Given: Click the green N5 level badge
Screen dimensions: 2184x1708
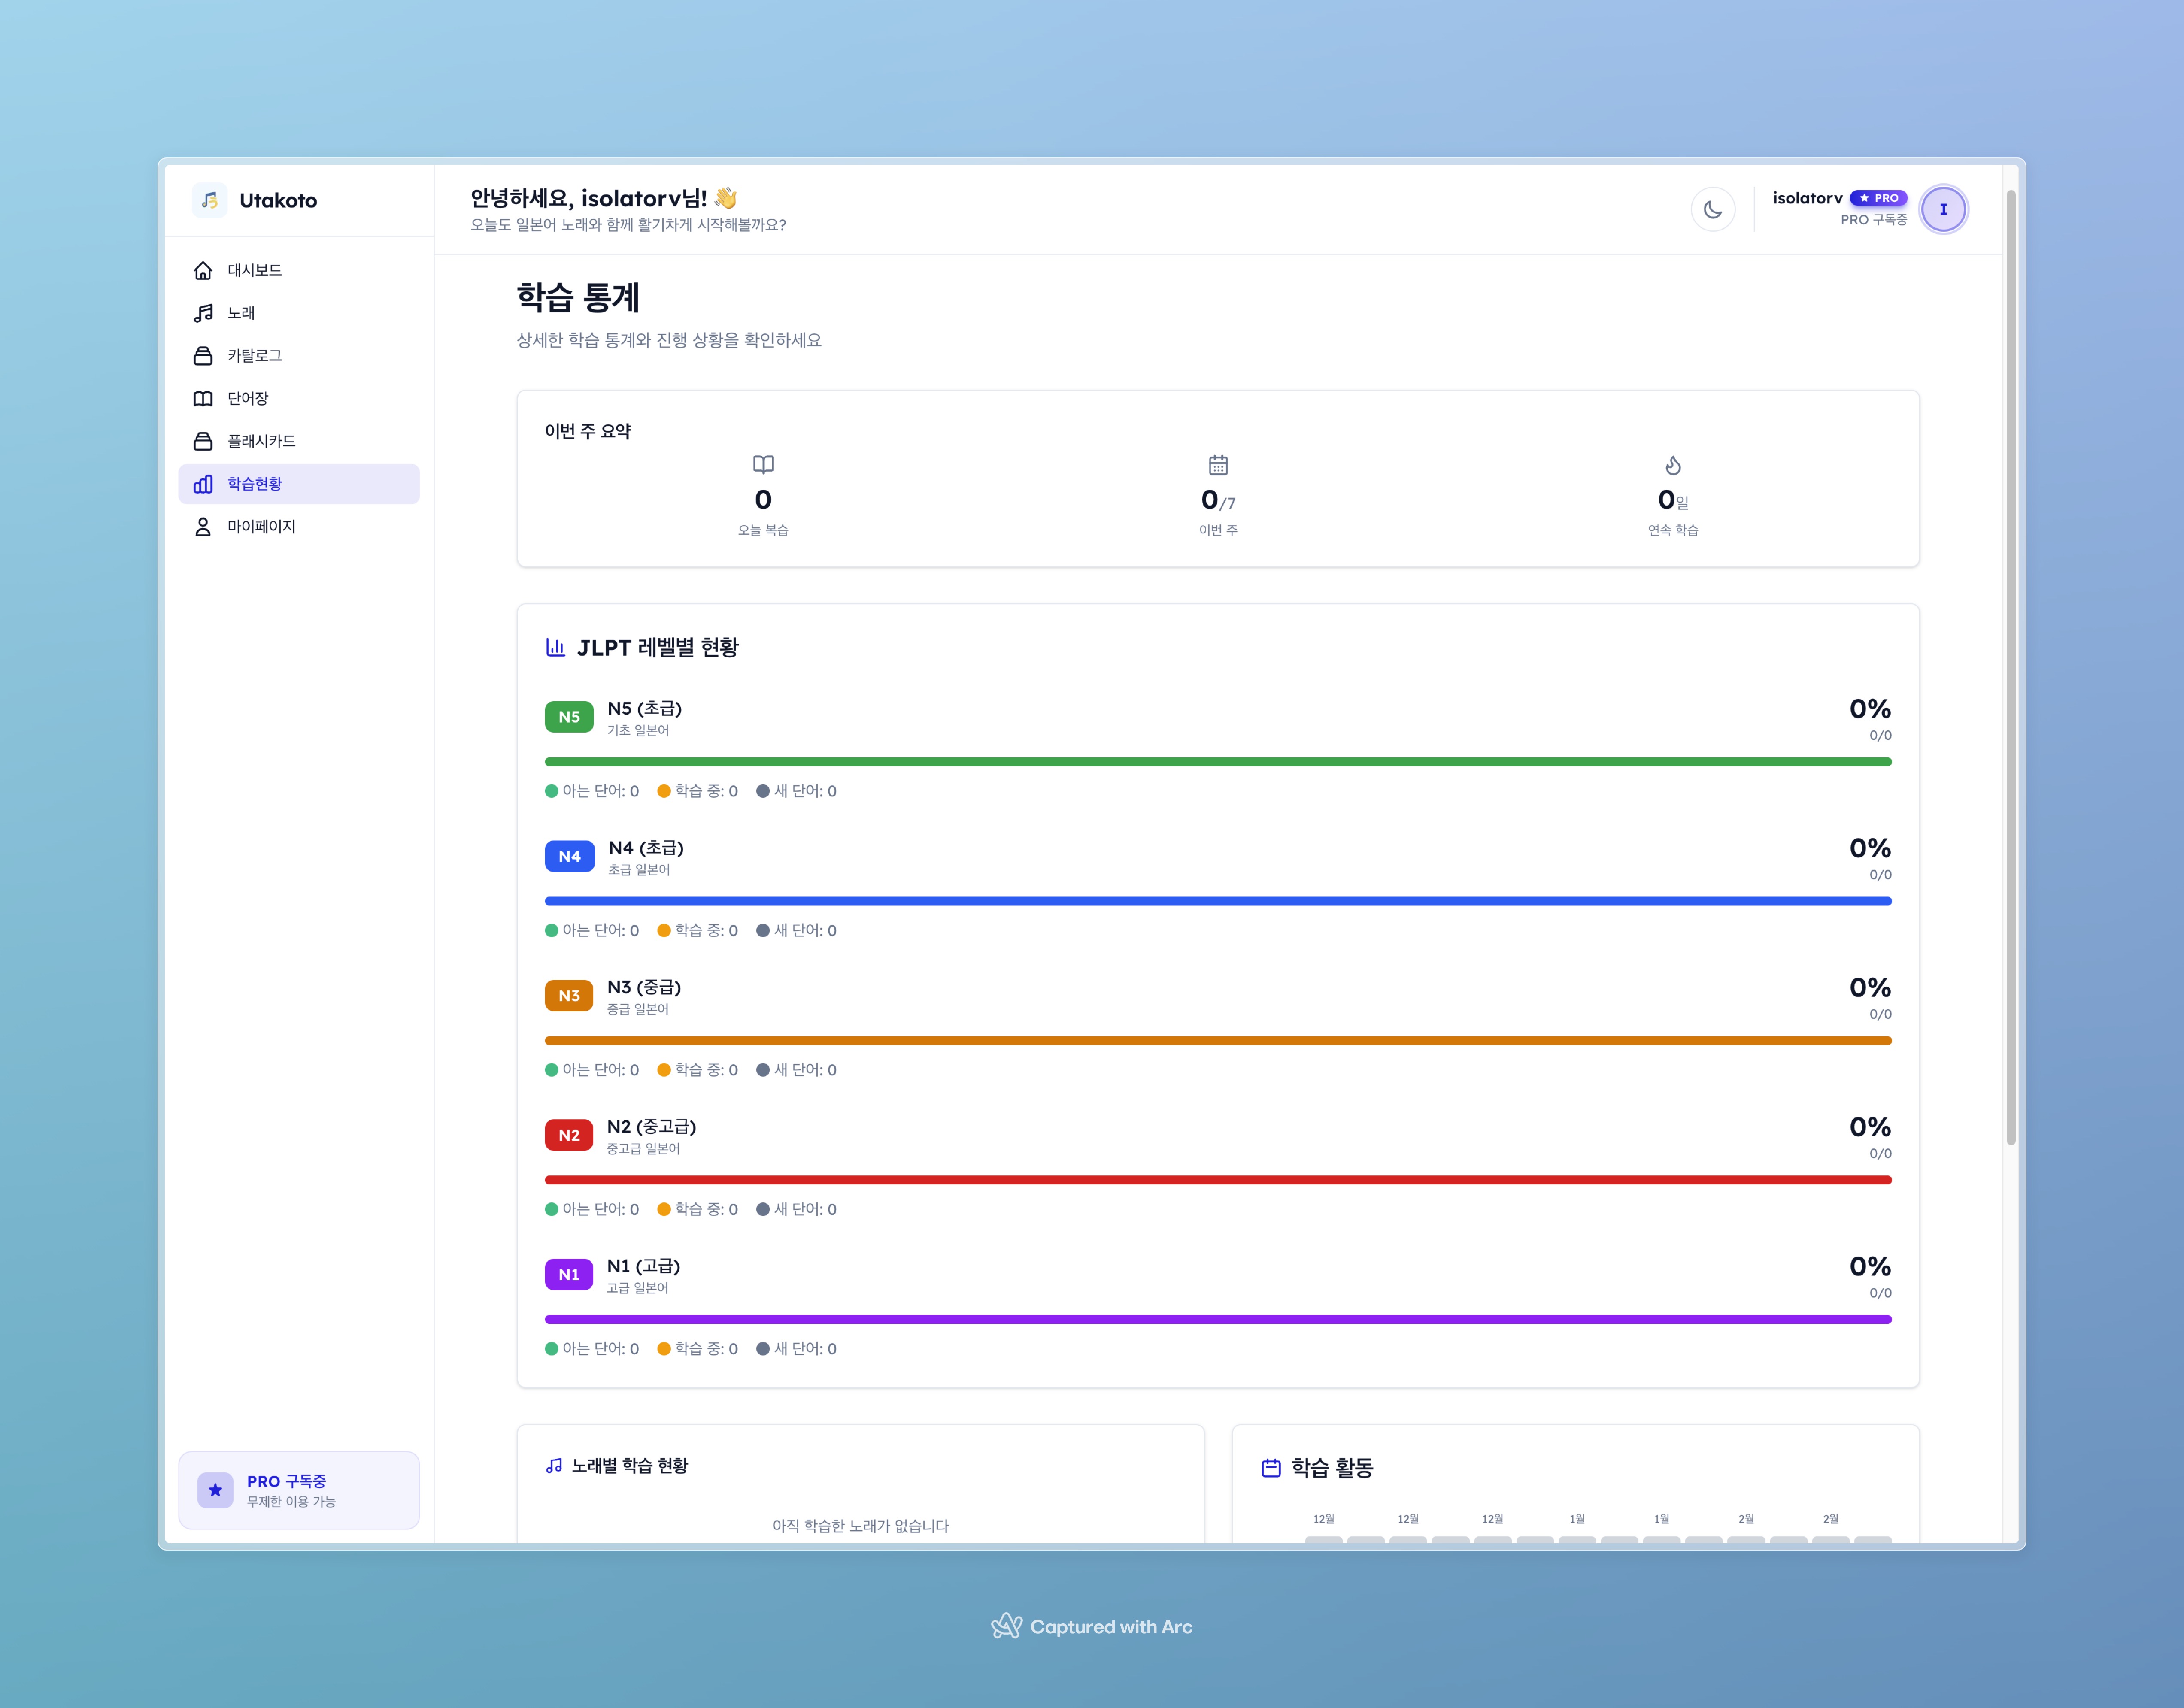Looking at the screenshot, I should click(569, 717).
